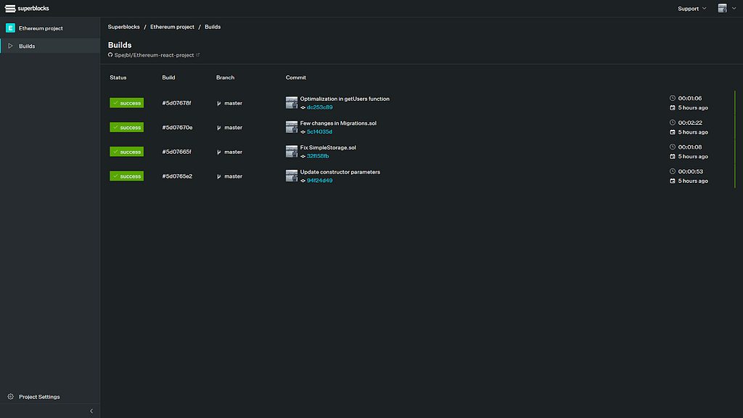743x418 pixels.
Task: Click the GitHub icon beside the repository name
Action: [110, 55]
